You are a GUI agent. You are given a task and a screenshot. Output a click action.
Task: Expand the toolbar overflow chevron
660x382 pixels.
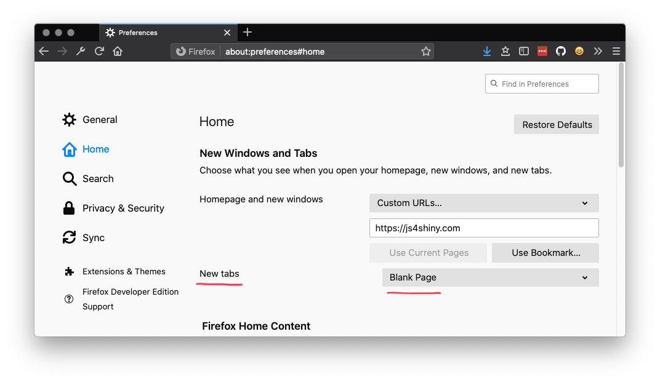[598, 51]
